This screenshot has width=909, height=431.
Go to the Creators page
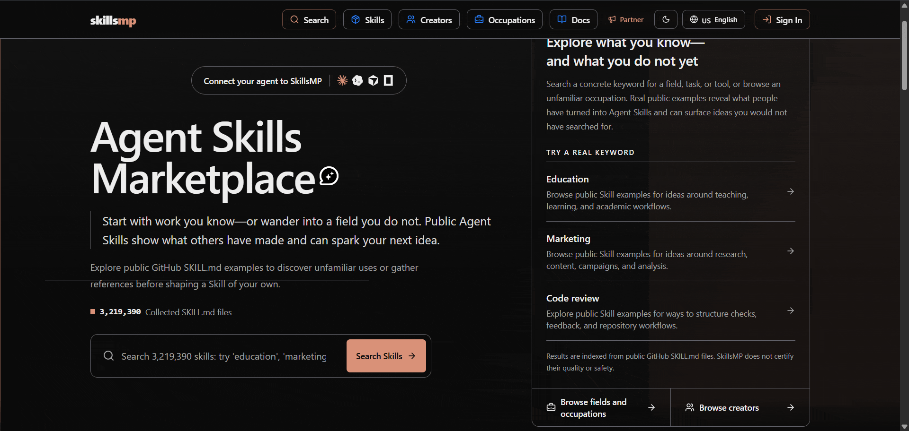click(x=429, y=20)
